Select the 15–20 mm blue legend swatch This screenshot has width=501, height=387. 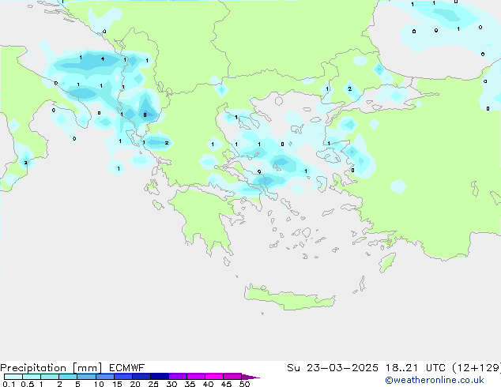(x=122, y=377)
